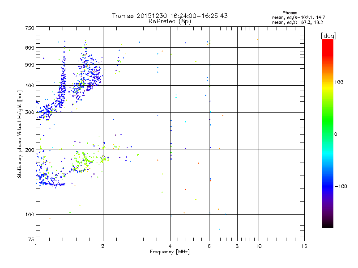The height and width of the screenshot is (268, 358).
Task: Click the y-axis tick label "200"
Action: click(x=30, y=150)
